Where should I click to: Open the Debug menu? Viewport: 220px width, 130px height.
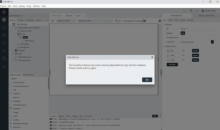coord(22,6)
